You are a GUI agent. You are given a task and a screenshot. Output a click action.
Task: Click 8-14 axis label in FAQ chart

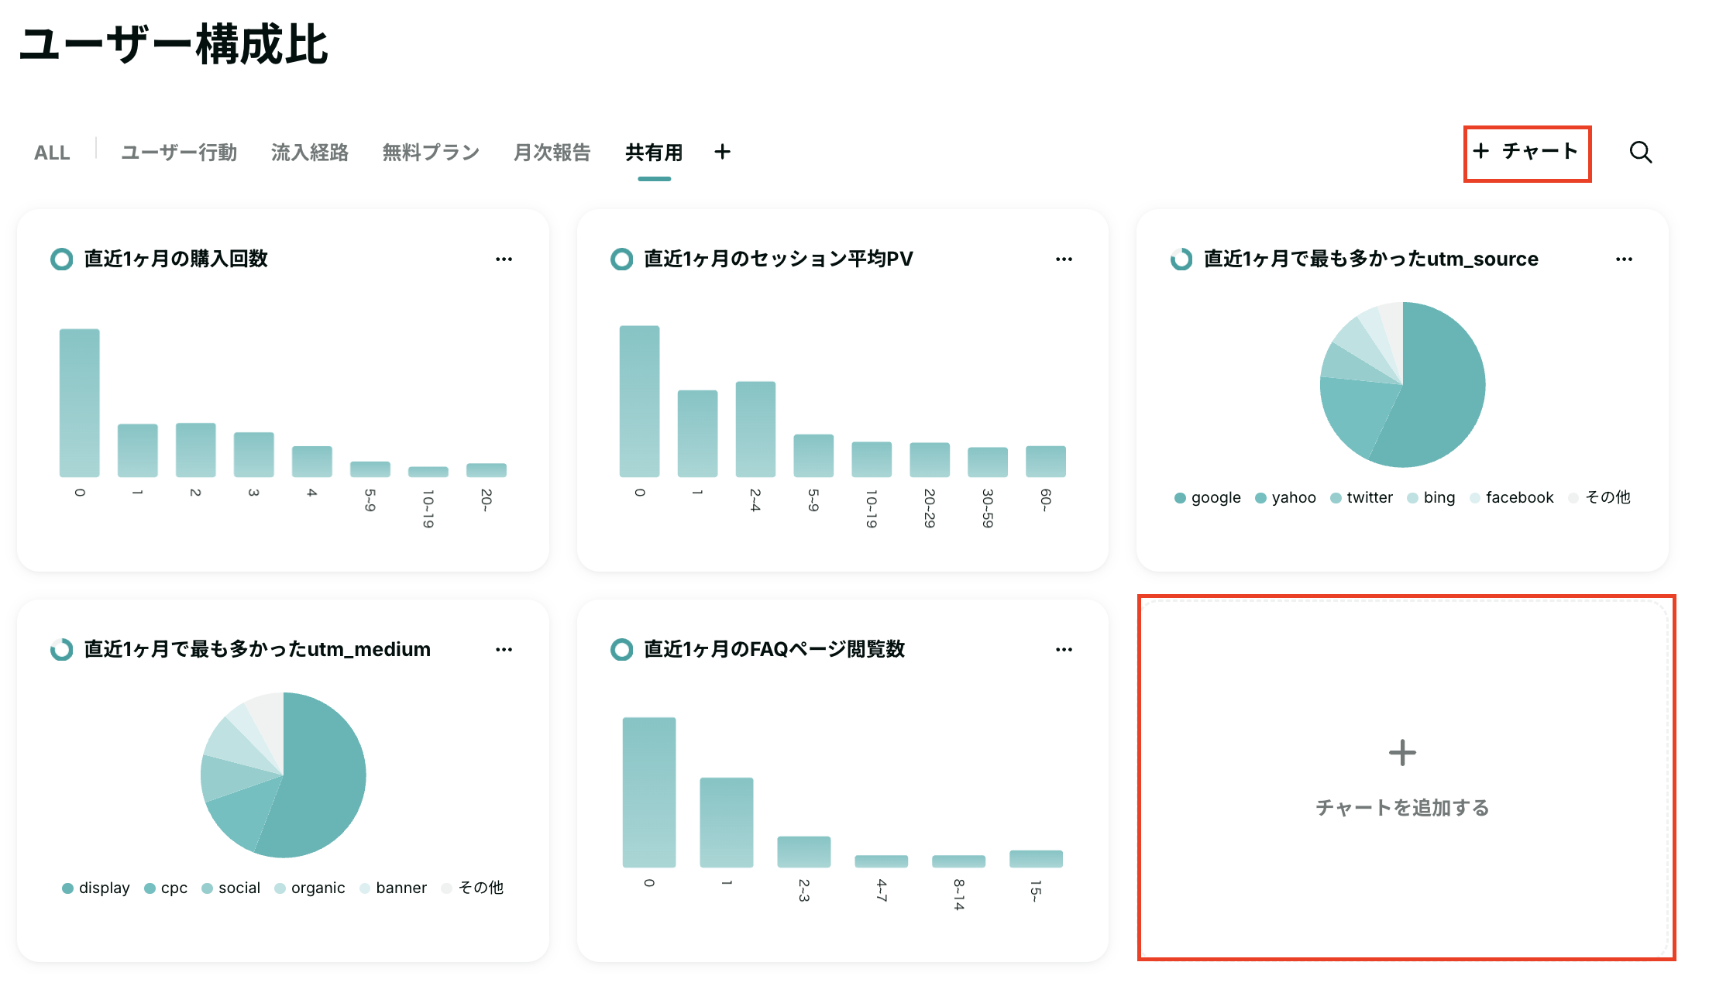pos(958,895)
